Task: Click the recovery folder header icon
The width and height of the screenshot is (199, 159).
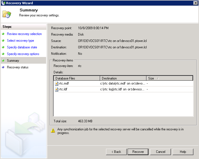Action: click(x=7, y=14)
